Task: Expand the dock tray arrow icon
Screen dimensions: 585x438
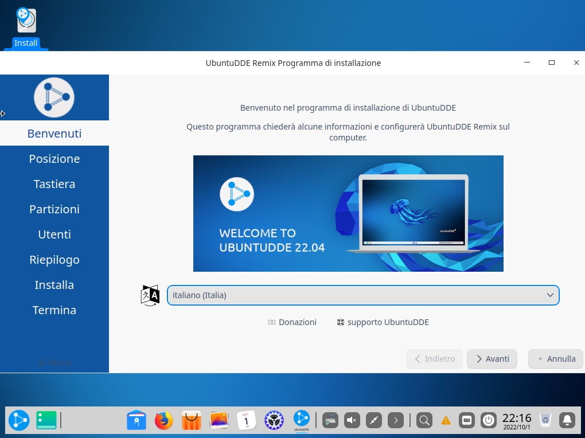Action: pos(395,420)
